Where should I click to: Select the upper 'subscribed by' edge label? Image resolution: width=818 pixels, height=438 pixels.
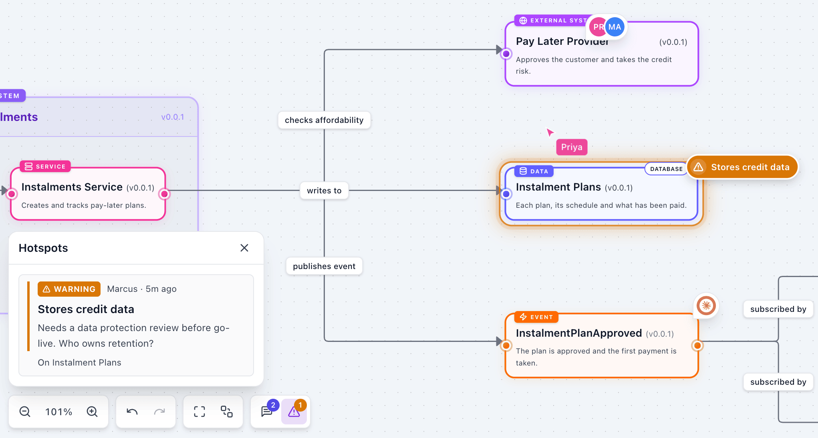pos(778,309)
